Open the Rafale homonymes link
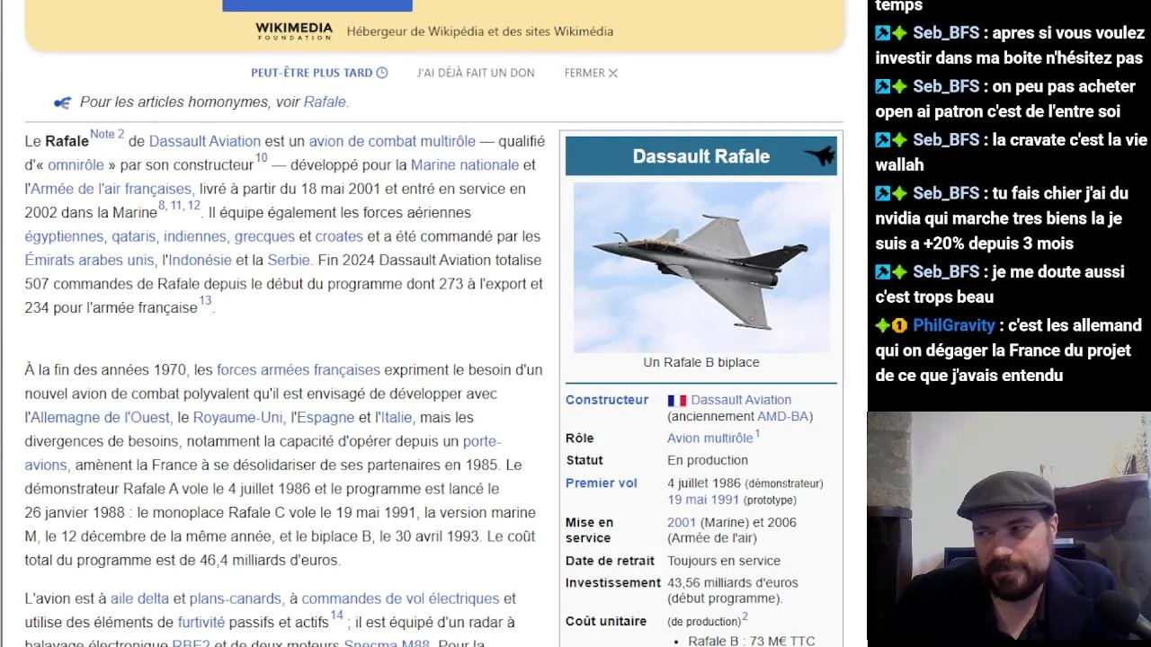This screenshot has width=1151, height=647. click(325, 102)
